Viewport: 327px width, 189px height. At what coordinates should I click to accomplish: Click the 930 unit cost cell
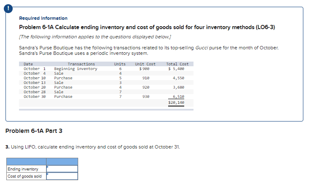(146, 97)
